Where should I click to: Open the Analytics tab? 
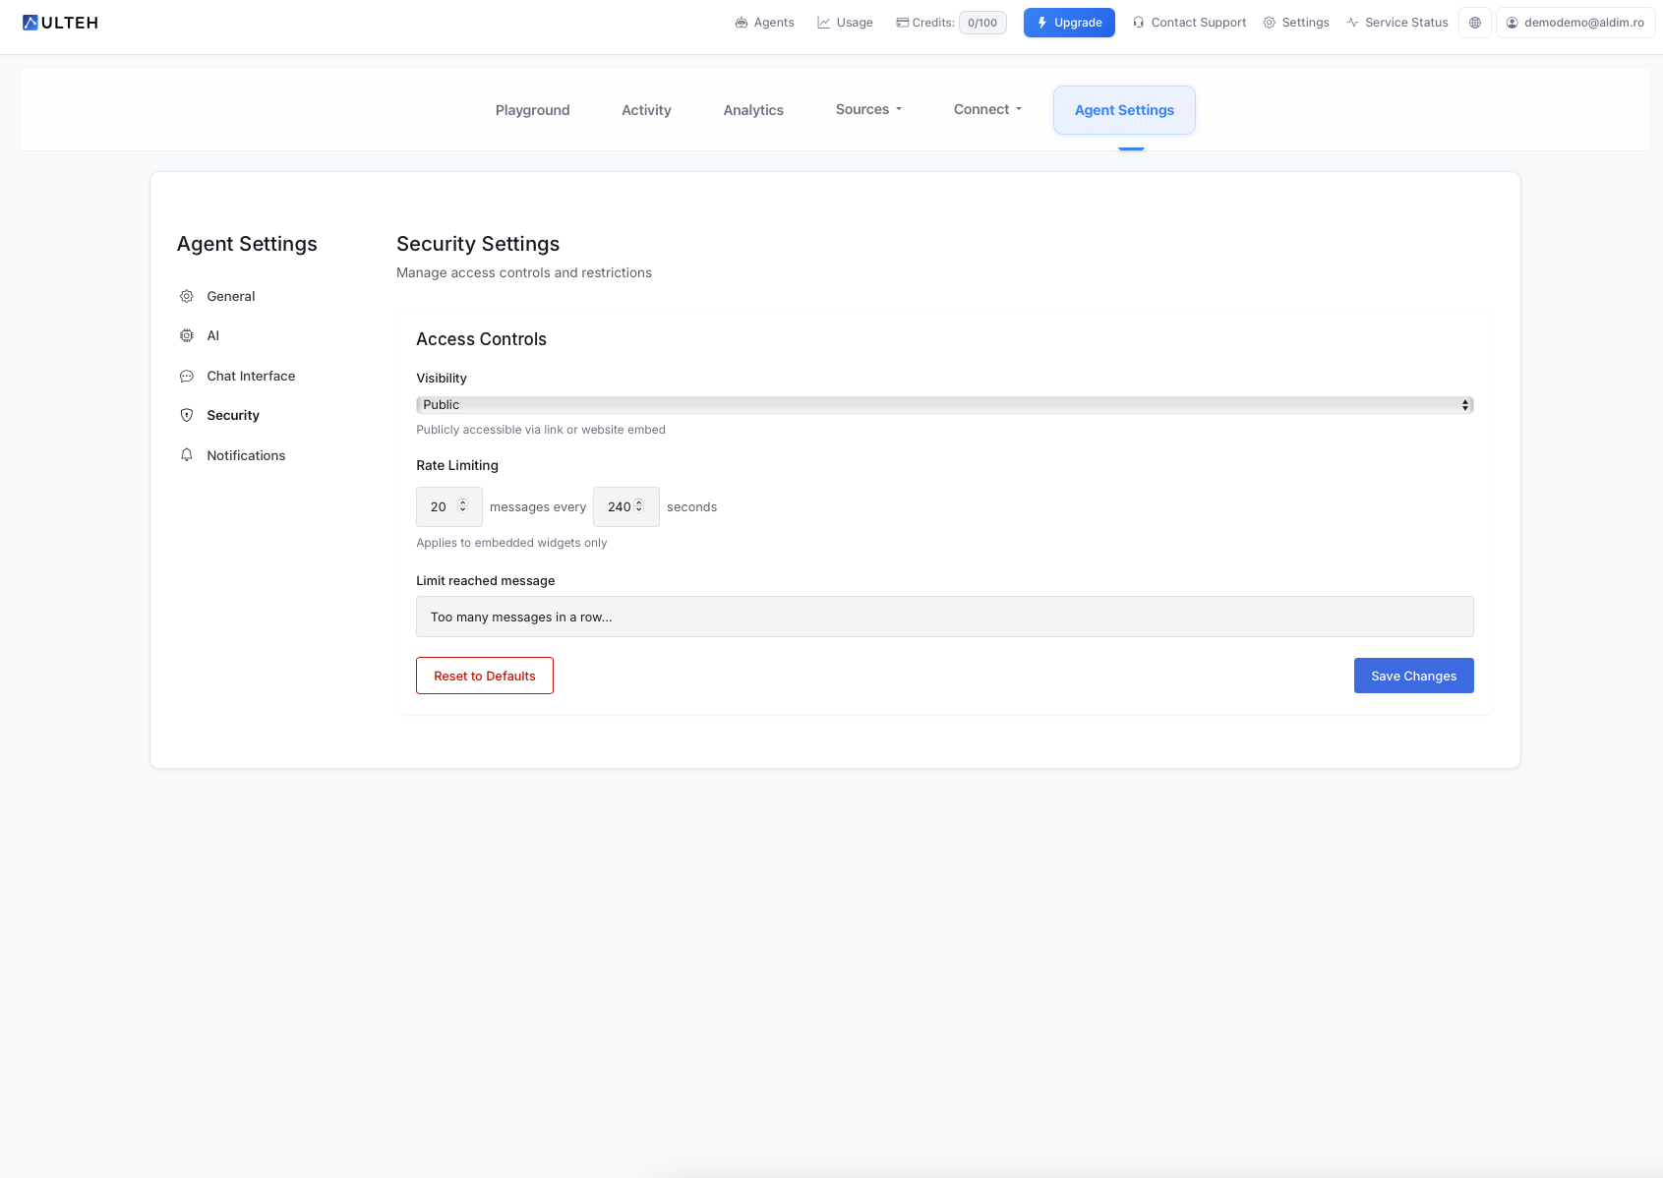point(752,110)
